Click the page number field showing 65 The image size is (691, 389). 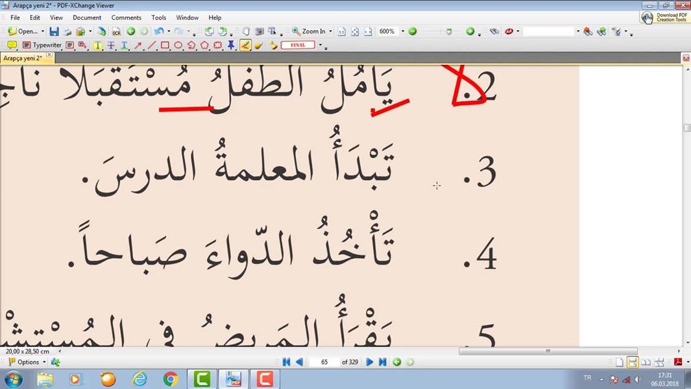tap(324, 362)
